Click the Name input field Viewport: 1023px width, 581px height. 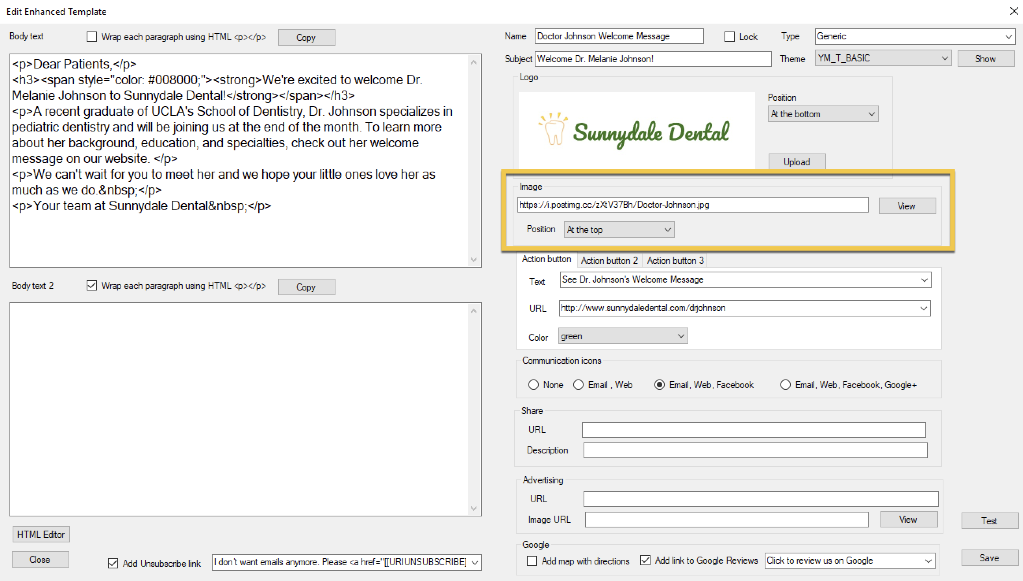point(619,36)
